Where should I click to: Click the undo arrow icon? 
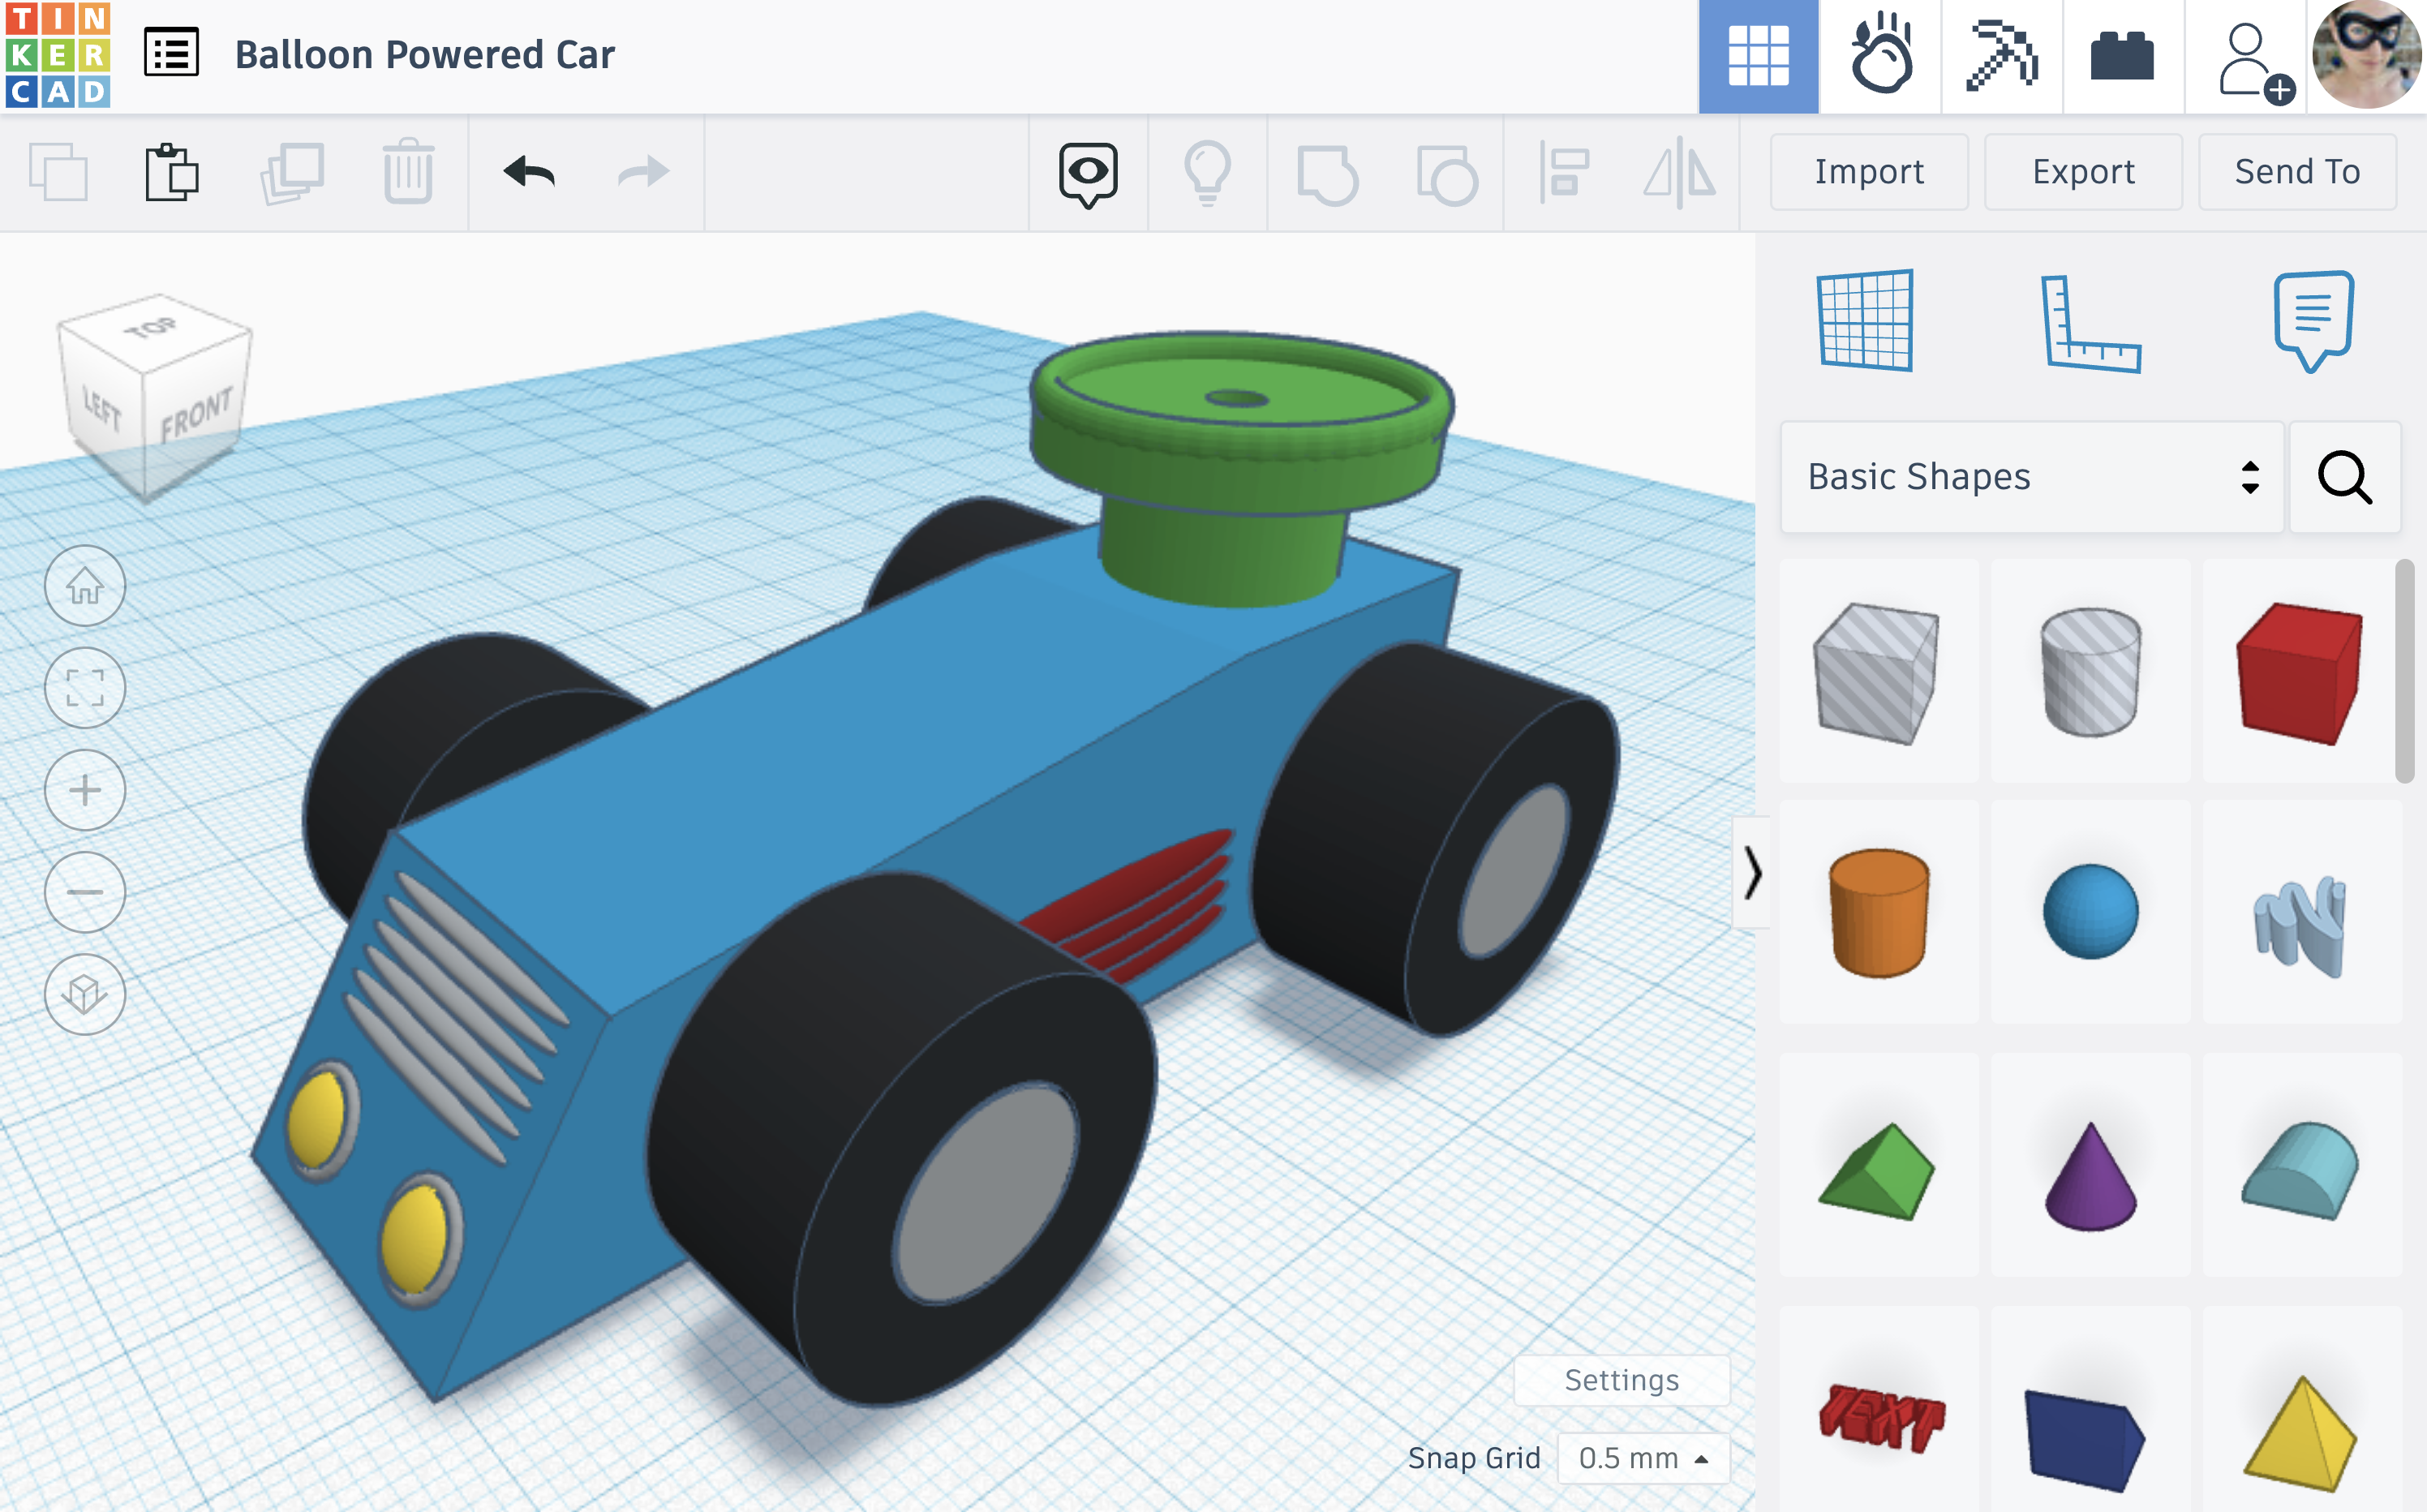[x=527, y=170]
